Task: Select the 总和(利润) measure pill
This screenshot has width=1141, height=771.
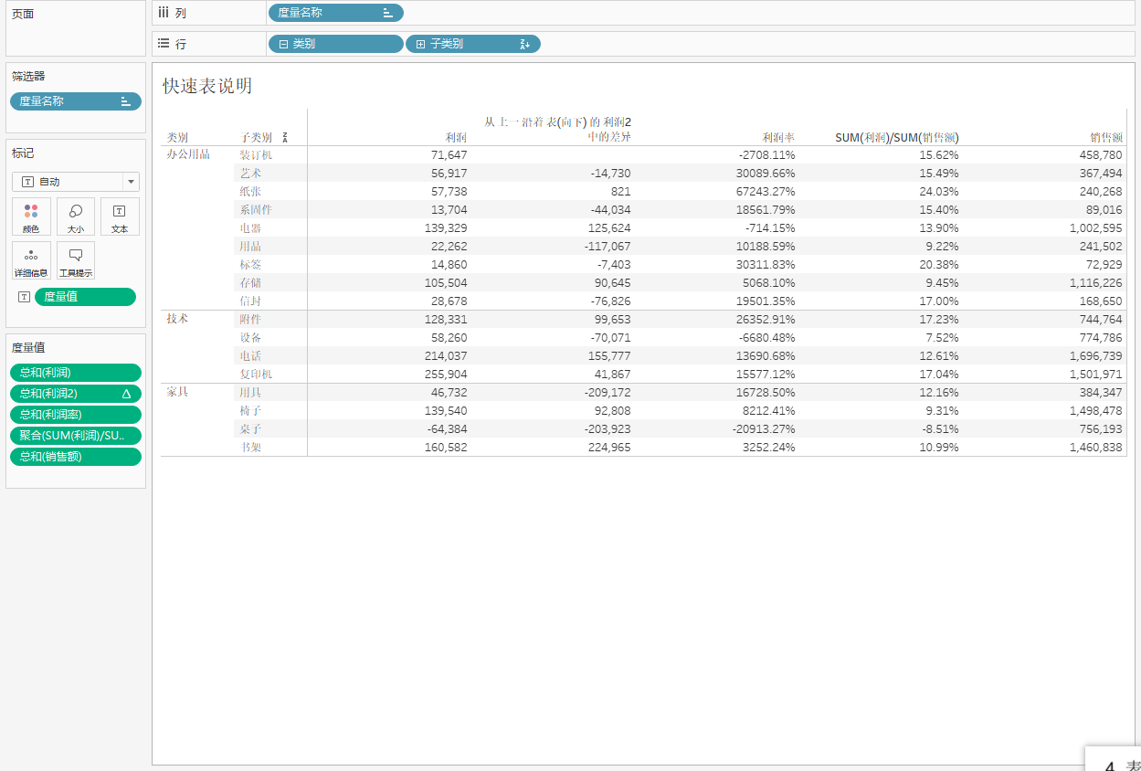Action: 76,373
